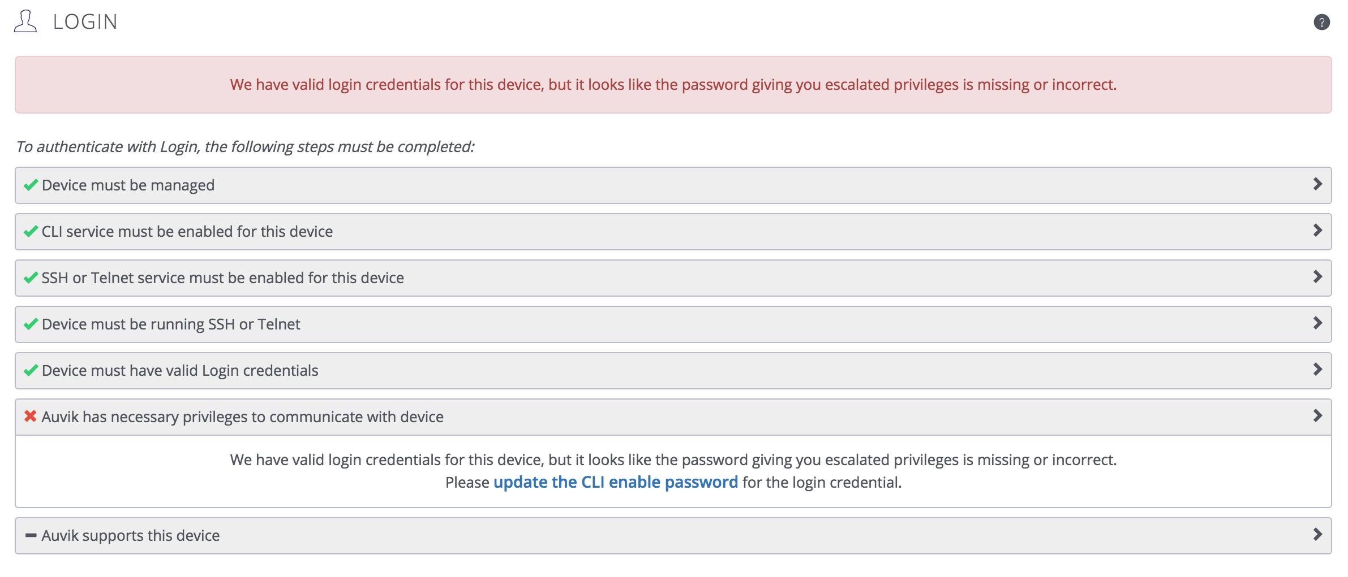This screenshot has width=1348, height=577.
Task: Click the help question mark icon
Action: coord(1321,22)
